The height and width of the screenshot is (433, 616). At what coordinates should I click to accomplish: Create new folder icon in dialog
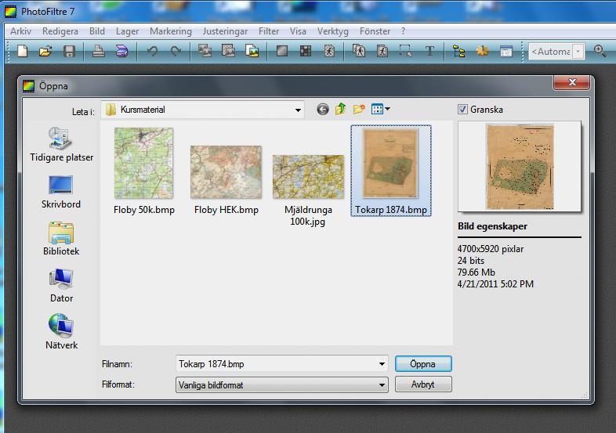(x=359, y=109)
